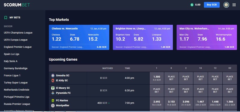Click the Scorum Bet logo
The width and height of the screenshot is (240, 112).
(17, 5)
